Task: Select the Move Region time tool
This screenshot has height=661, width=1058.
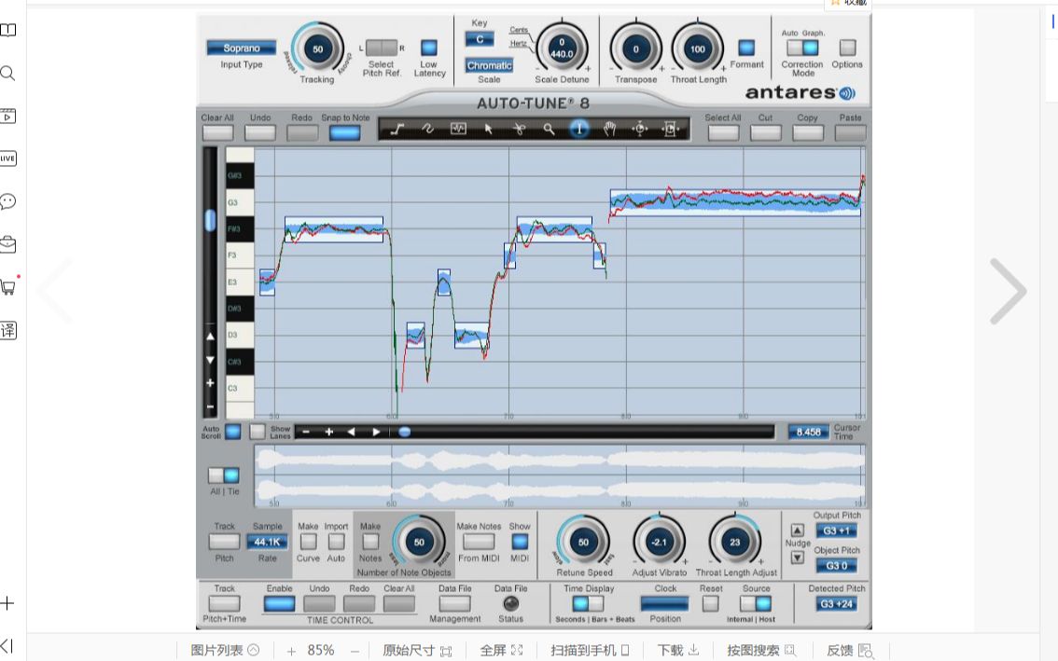Action: pyautogui.click(x=669, y=129)
